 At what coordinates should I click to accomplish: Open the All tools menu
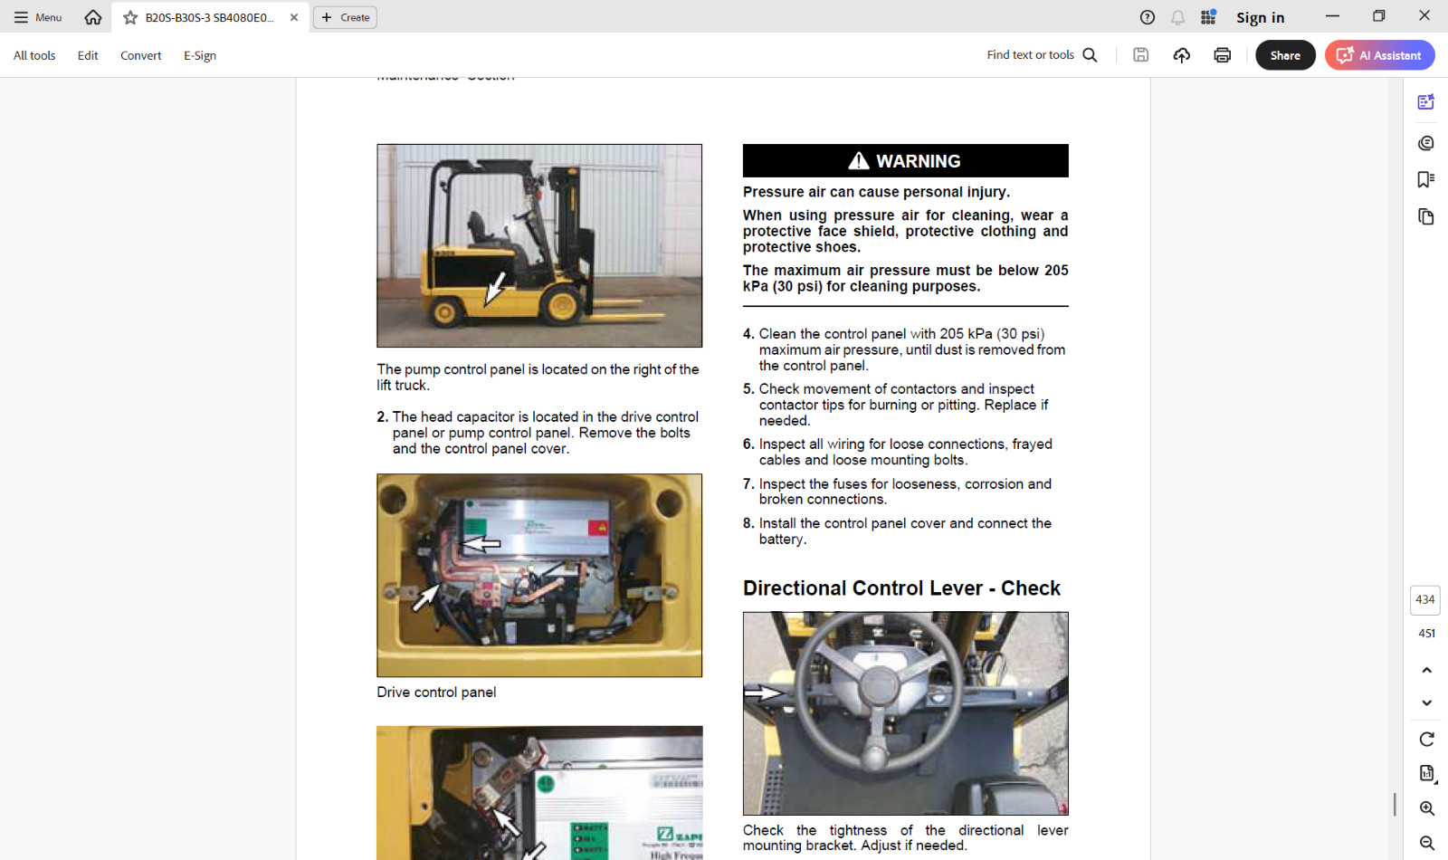click(34, 55)
